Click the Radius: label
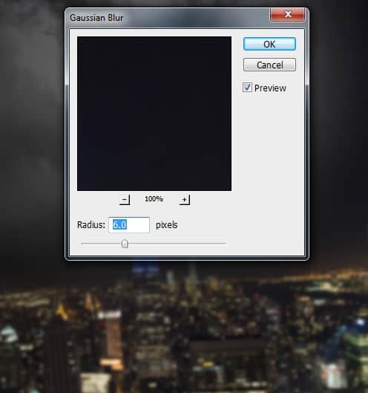368x393 pixels. [91, 225]
